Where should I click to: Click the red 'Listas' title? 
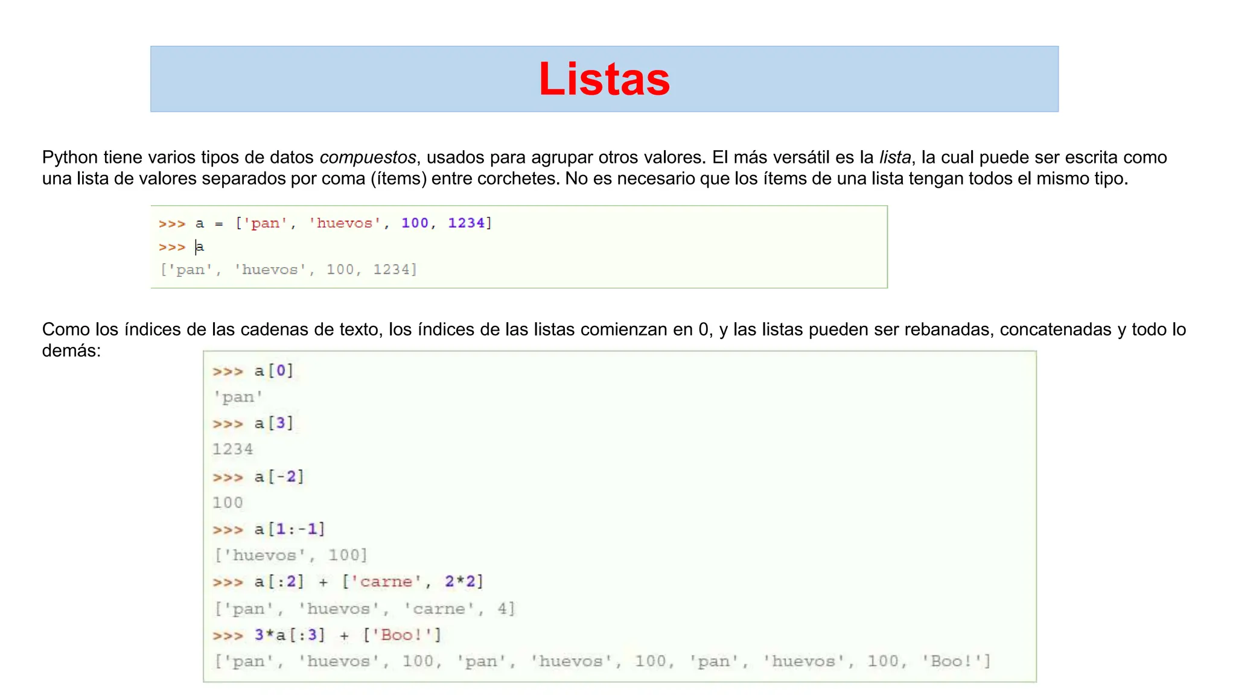(x=604, y=79)
